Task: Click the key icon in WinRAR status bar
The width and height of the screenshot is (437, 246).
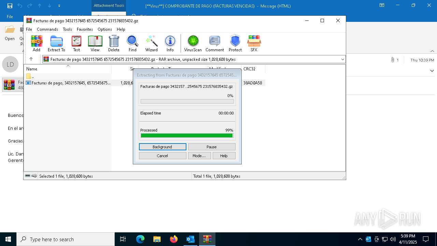Action: tap(34, 176)
